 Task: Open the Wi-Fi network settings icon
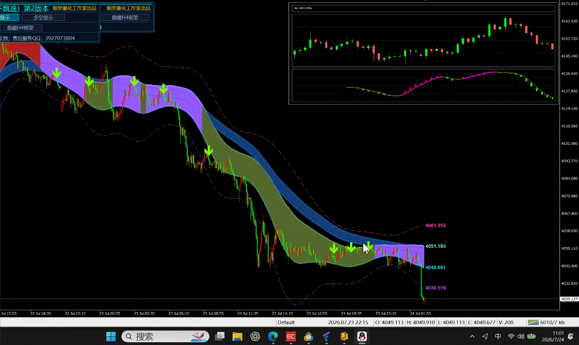[x=511, y=336]
